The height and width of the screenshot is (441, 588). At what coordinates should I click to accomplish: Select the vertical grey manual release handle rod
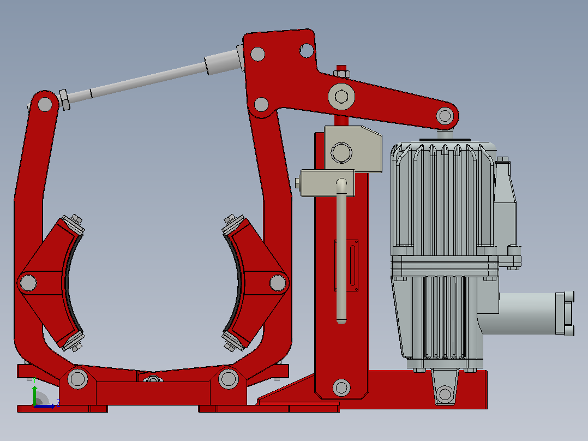coord(341,251)
